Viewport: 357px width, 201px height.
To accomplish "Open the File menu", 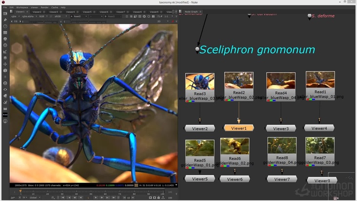I will (5, 7).
